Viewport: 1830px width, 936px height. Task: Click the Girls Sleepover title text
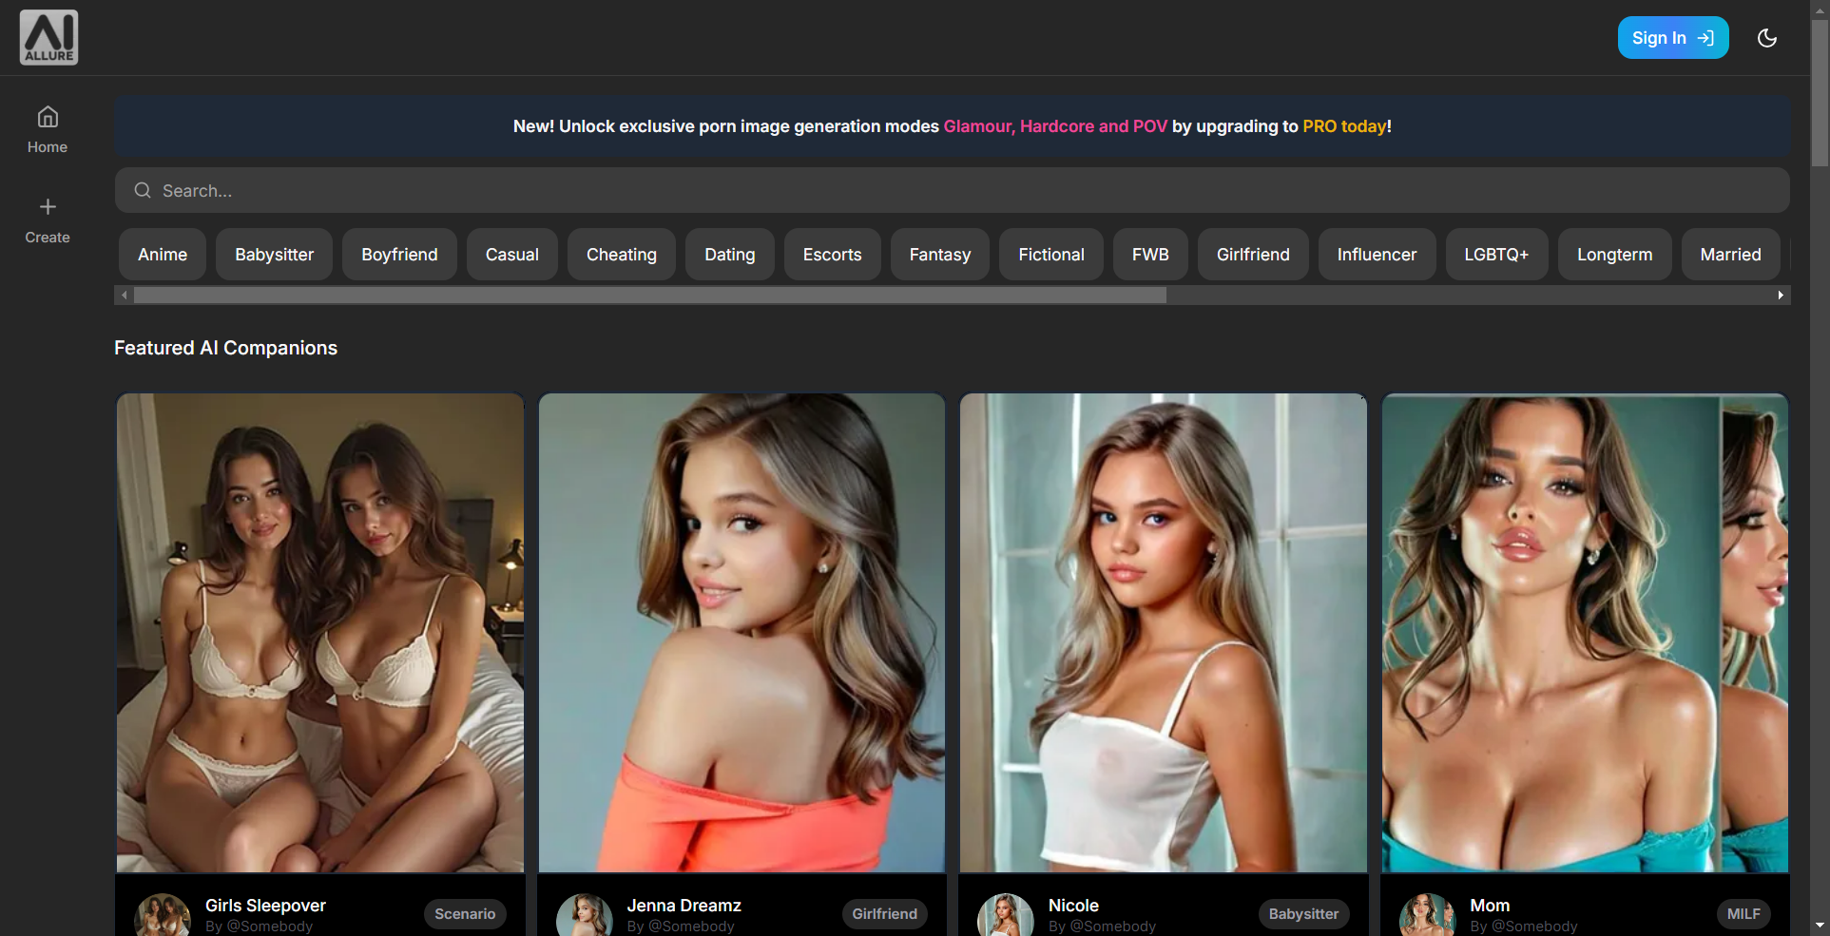click(x=265, y=906)
